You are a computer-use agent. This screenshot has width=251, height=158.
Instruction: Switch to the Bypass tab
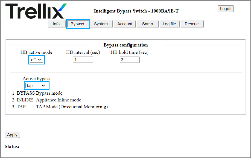click(x=78, y=24)
